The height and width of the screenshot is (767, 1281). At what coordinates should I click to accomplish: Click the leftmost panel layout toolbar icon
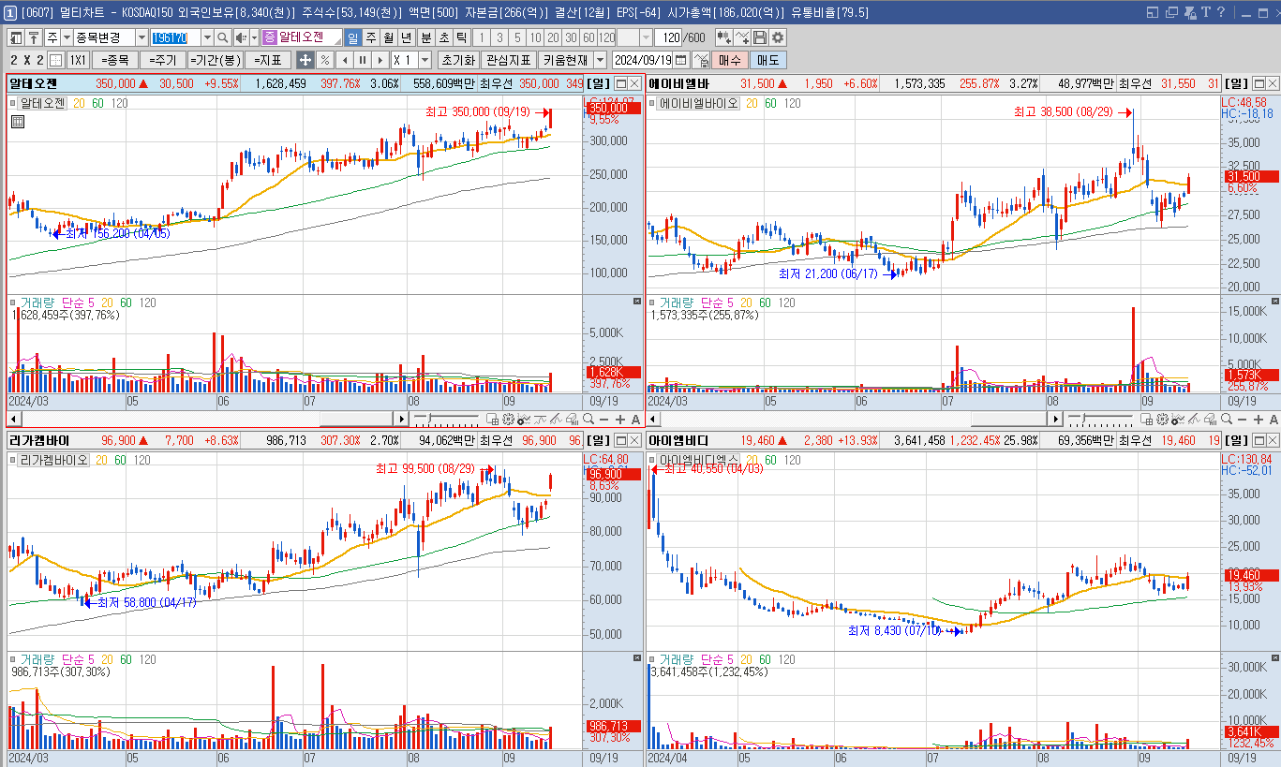click(16, 37)
